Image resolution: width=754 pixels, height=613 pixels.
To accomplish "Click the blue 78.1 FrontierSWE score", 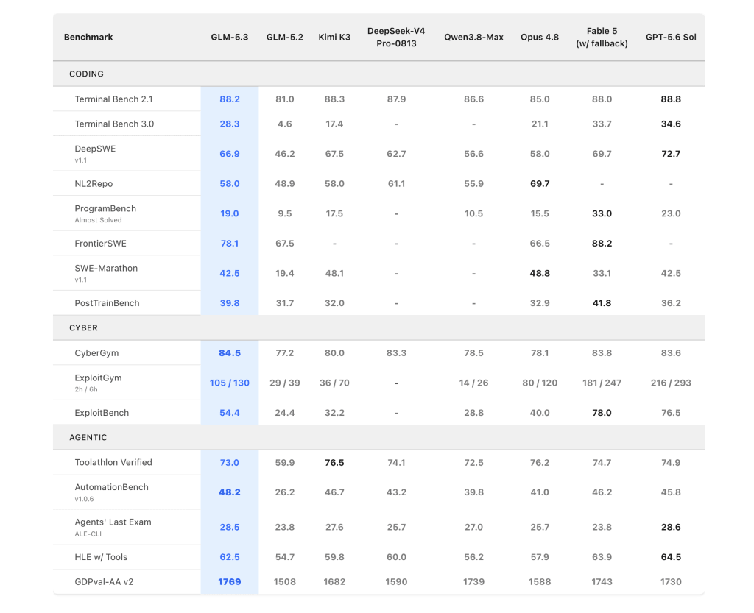I will point(230,244).
